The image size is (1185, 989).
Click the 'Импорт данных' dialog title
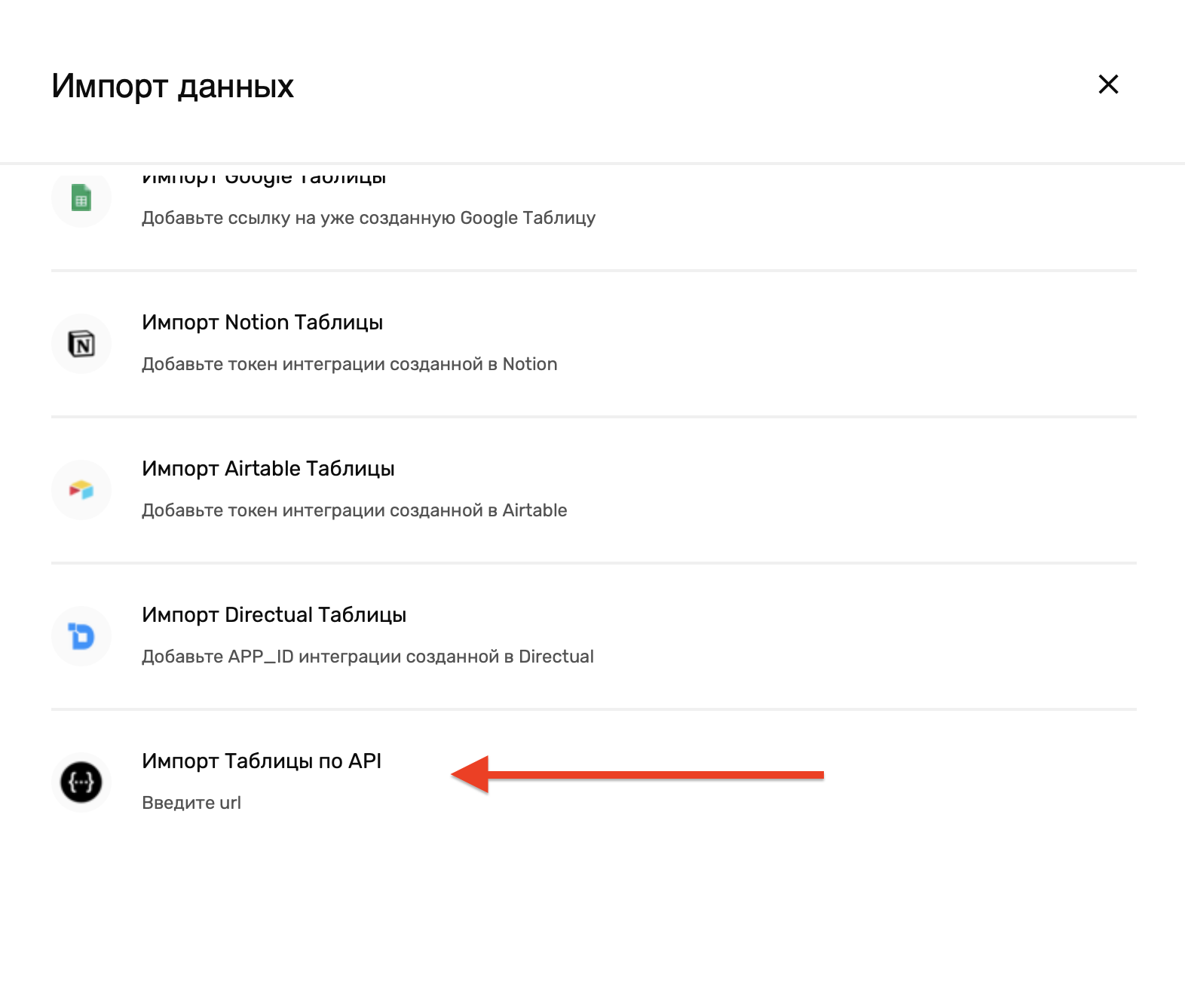coord(173,86)
